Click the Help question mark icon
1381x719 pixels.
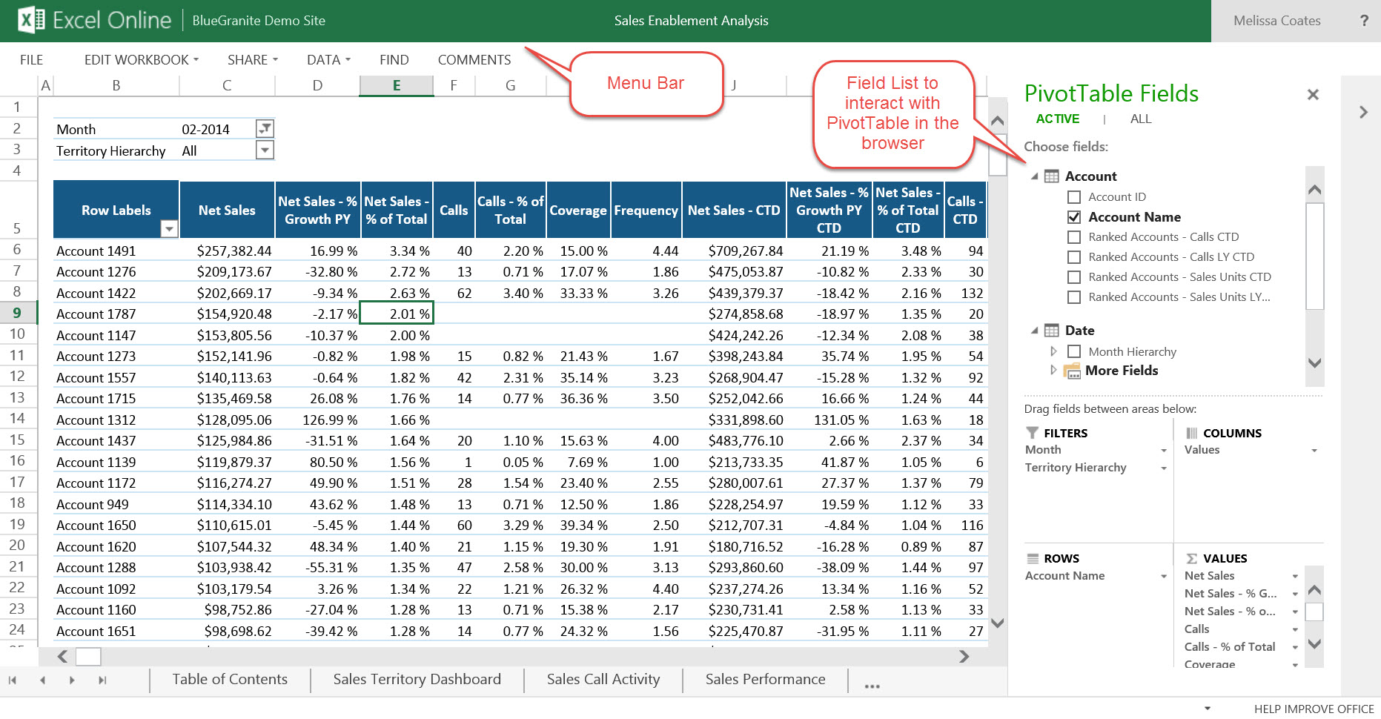1364,21
